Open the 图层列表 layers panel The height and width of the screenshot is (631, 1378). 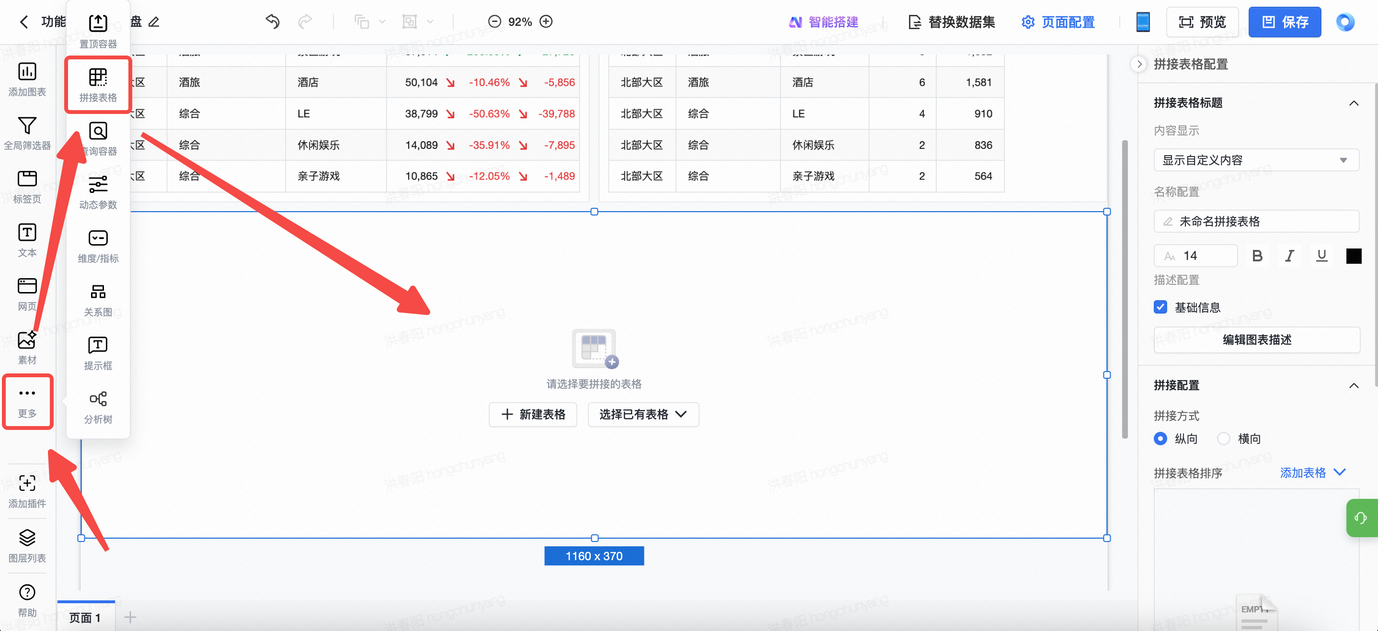click(x=27, y=538)
